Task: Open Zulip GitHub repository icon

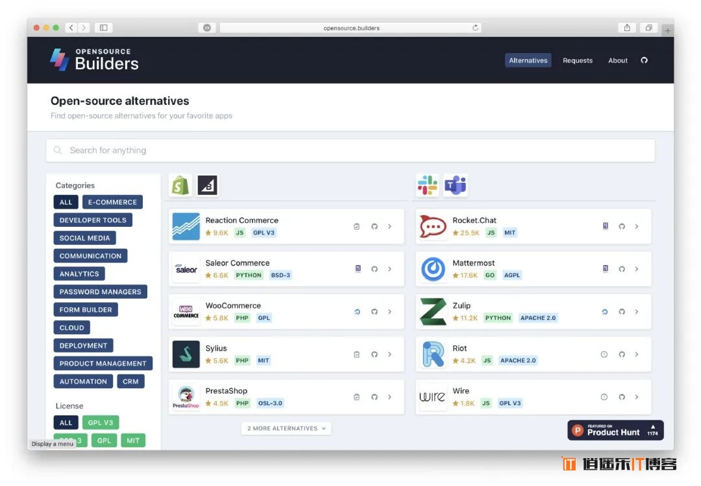Action: point(621,312)
